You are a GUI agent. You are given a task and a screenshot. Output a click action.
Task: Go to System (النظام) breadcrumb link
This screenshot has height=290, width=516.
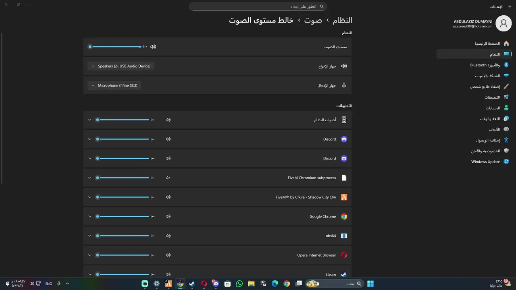pos(342,20)
